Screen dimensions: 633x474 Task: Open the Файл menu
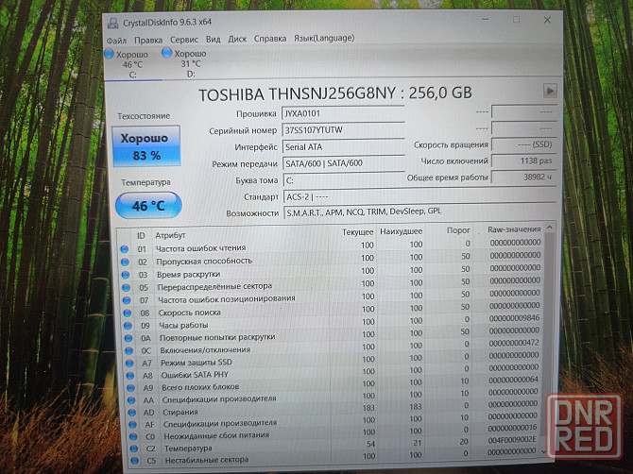[116, 41]
